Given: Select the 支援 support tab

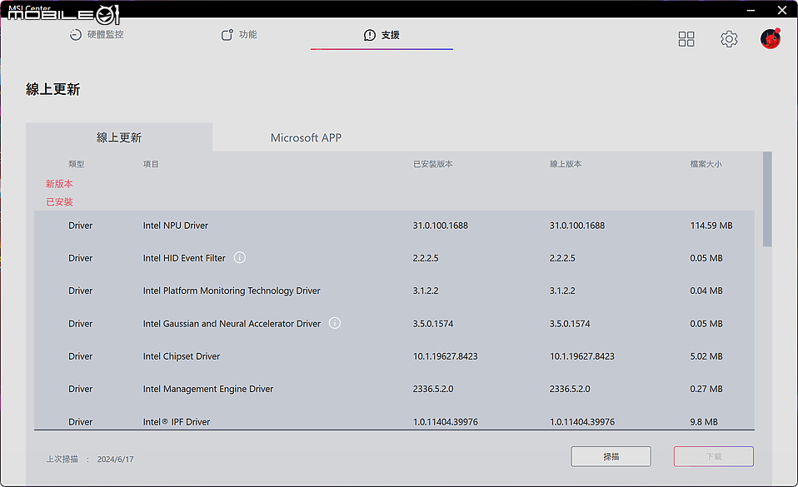Looking at the screenshot, I should point(382,35).
